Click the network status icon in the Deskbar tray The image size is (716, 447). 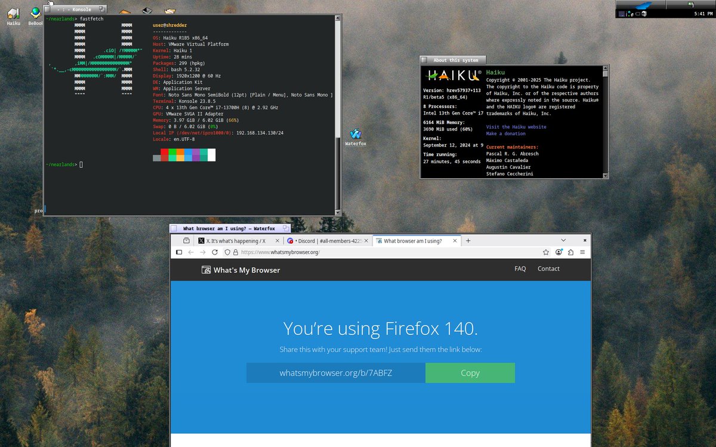point(629,14)
